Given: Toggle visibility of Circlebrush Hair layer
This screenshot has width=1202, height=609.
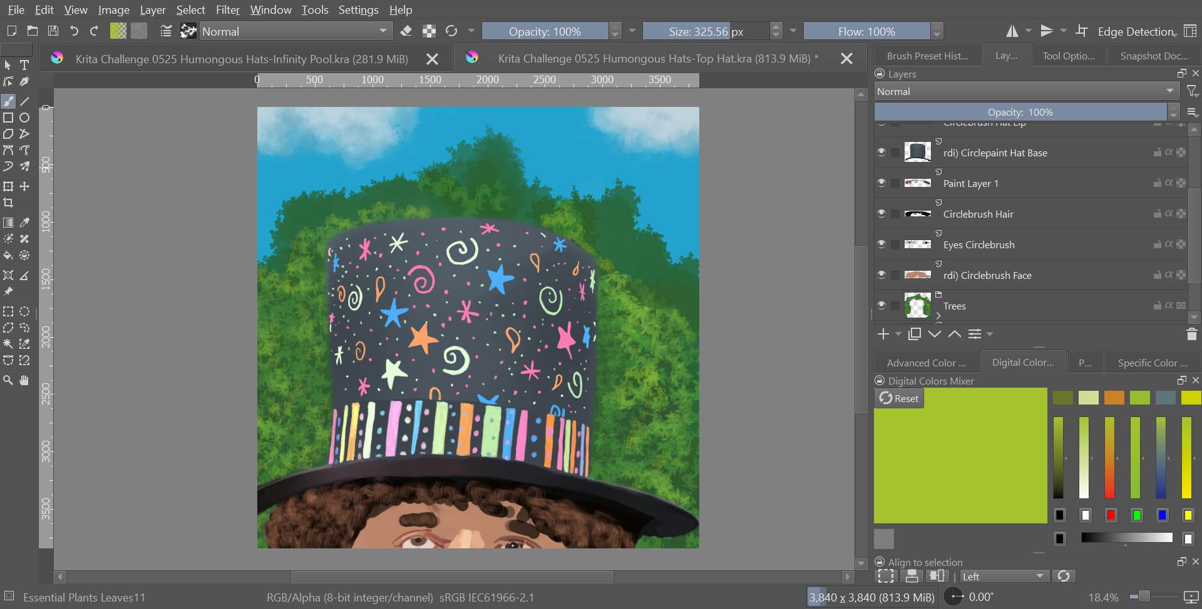Looking at the screenshot, I should click(881, 214).
